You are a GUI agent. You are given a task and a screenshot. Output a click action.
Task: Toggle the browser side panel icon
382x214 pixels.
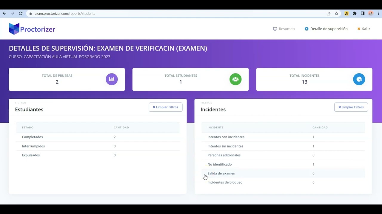point(363,13)
